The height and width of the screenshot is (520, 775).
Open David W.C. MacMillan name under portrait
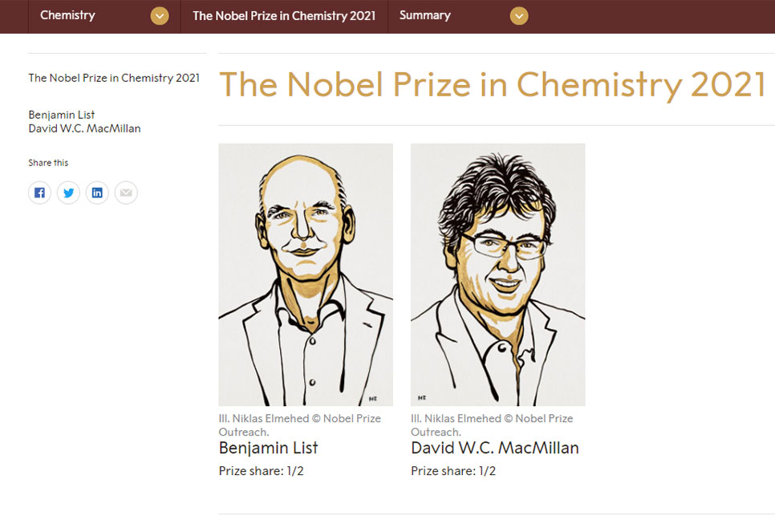tap(495, 448)
